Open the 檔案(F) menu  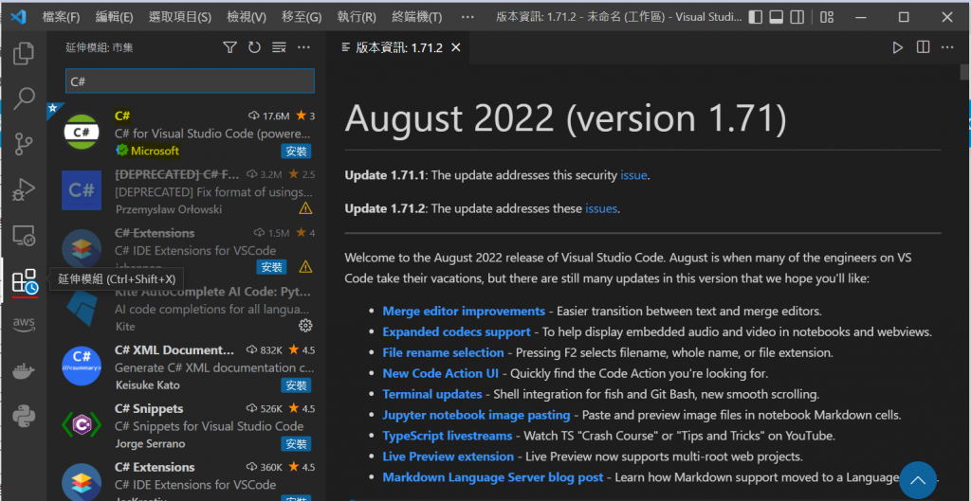coord(62,17)
